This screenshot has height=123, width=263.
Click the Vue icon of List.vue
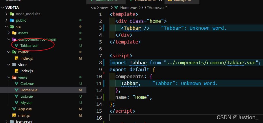(x=16, y=96)
